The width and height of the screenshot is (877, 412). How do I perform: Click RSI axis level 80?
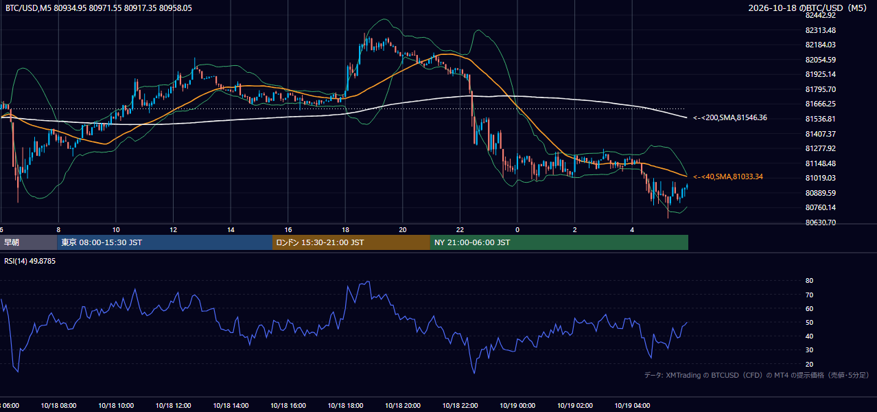(x=809, y=281)
